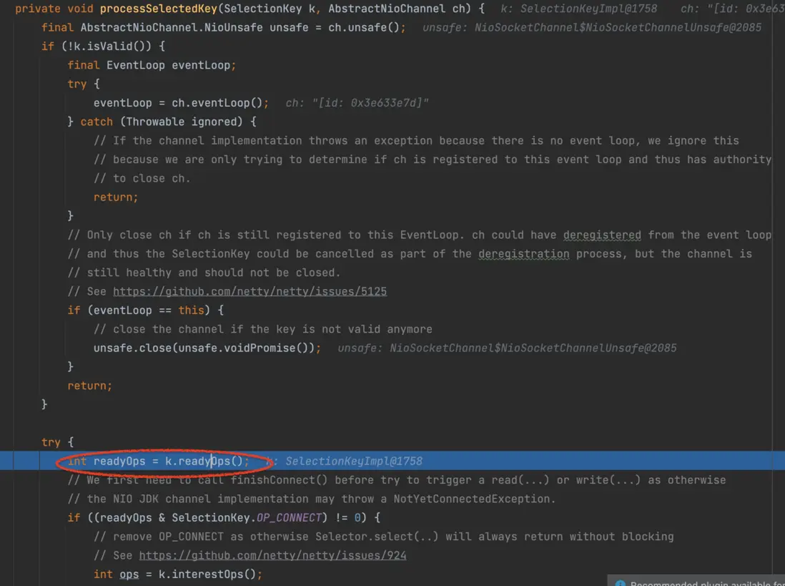Image resolution: width=785 pixels, height=586 pixels.
Task: Click the unsafe@2085 hint beside unsafe.close
Action: pos(507,348)
